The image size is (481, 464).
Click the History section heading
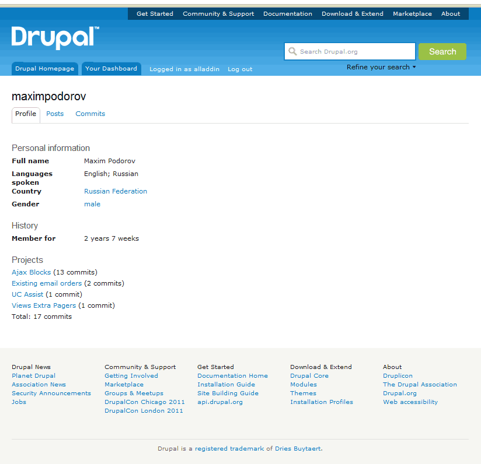point(25,226)
